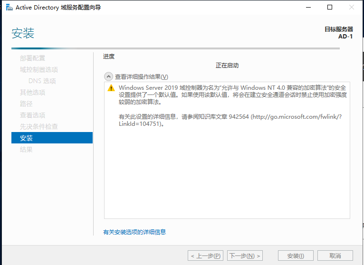Click the Active Directory wizard title bar icon
364x265 pixels.
pos(10,8)
